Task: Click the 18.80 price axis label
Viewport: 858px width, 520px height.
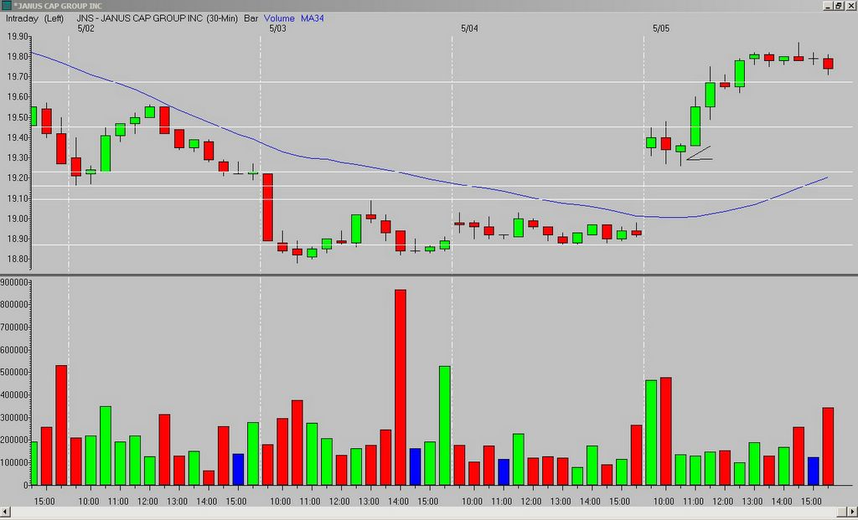Action: point(18,260)
